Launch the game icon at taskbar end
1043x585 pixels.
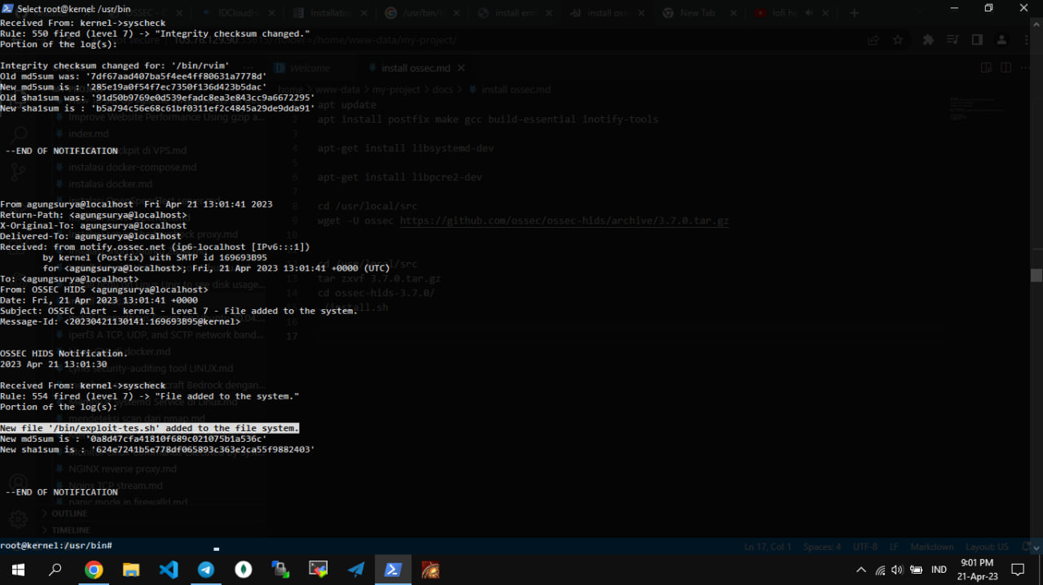(x=430, y=570)
